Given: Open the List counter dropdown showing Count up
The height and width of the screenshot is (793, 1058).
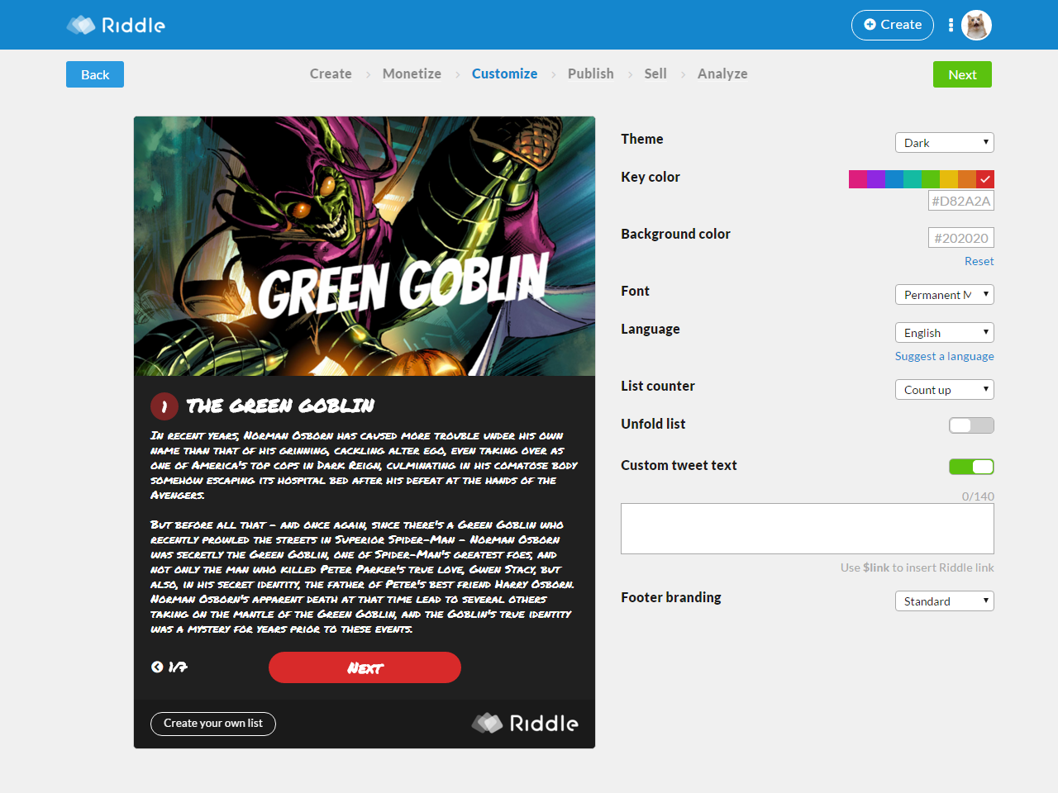Looking at the screenshot, I should coord(945,390).
